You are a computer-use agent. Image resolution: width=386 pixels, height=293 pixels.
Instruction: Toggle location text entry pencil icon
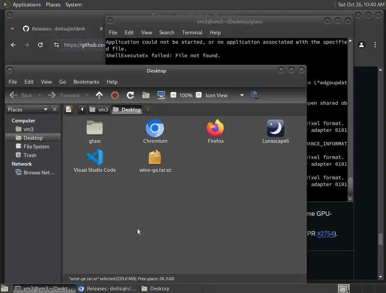69,110
